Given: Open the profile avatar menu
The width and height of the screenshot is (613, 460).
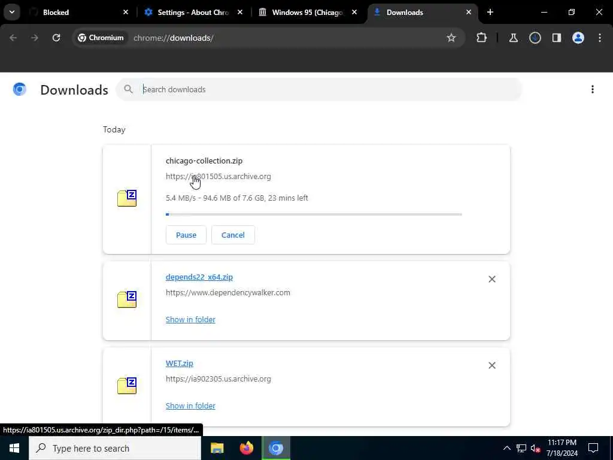Looking at the screenshot, I should 578,38.
